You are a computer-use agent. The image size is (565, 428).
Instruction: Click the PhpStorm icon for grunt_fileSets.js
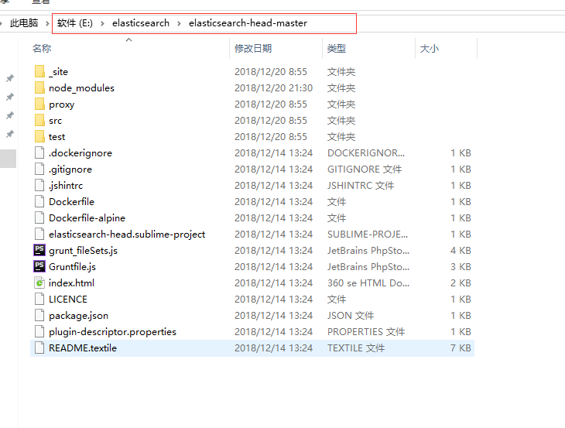click(39, 251)
